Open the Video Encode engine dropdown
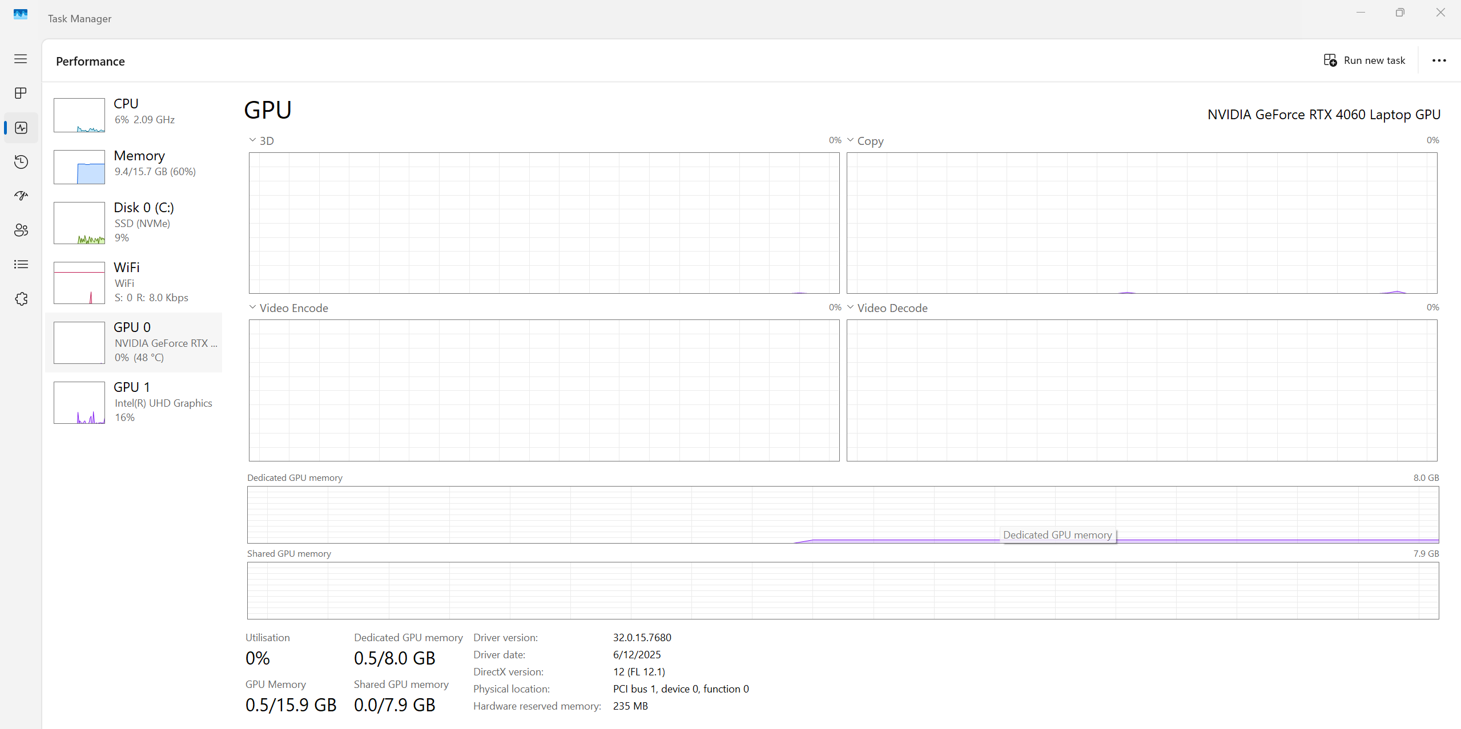This screenshot has width=1461, height=729. [x=288, y=308]
